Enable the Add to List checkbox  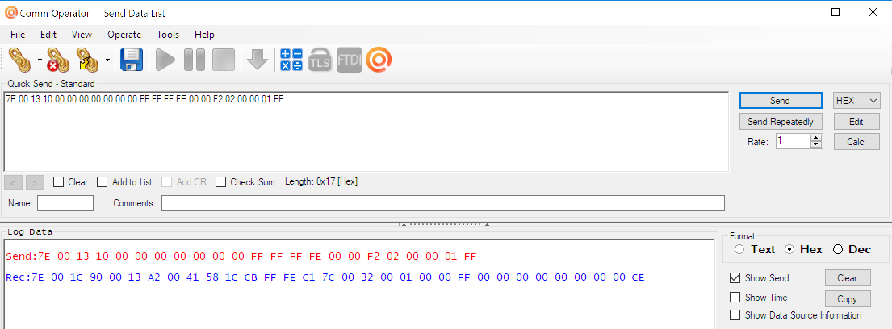click(x=102, y=182)
